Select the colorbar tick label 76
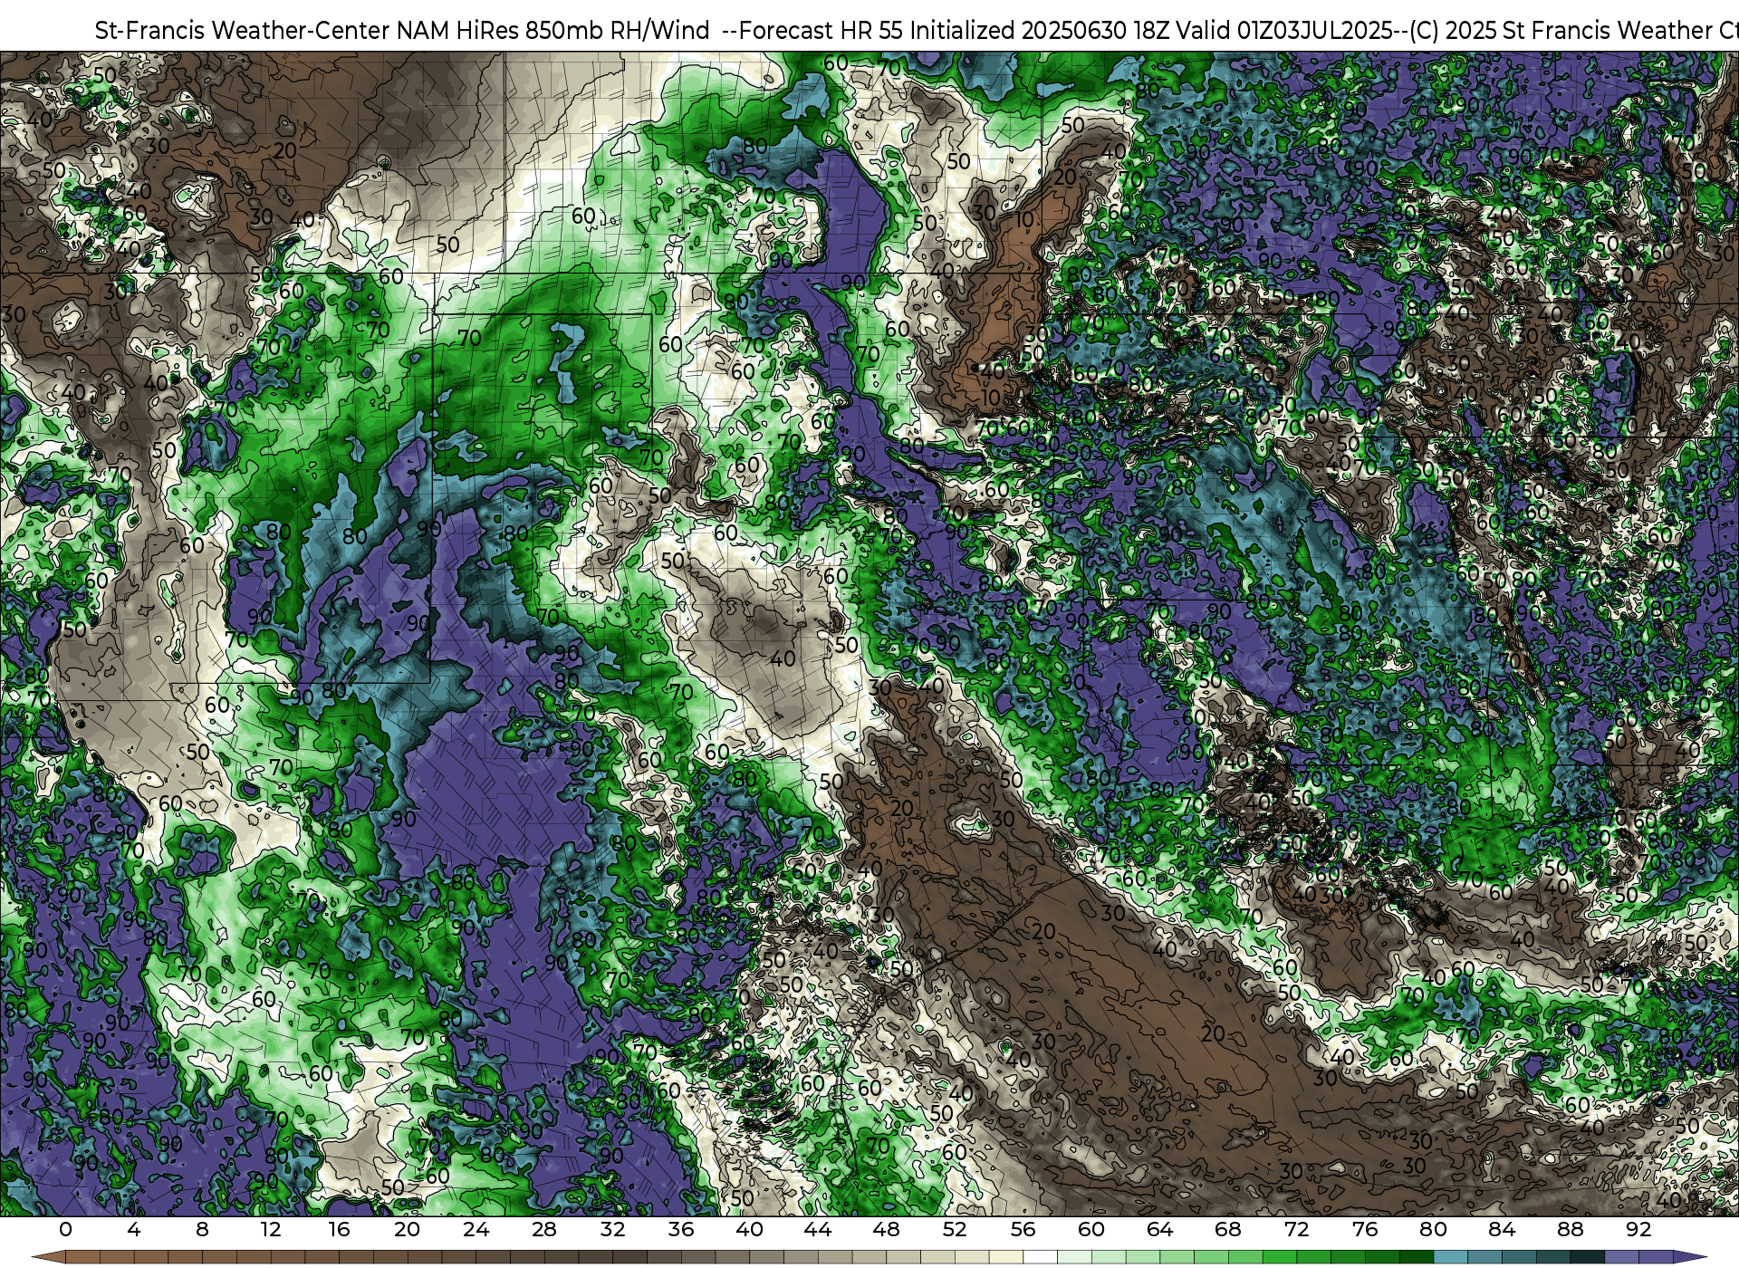Viewport: 1739px width, 1268px height. pos(1365,1229)
